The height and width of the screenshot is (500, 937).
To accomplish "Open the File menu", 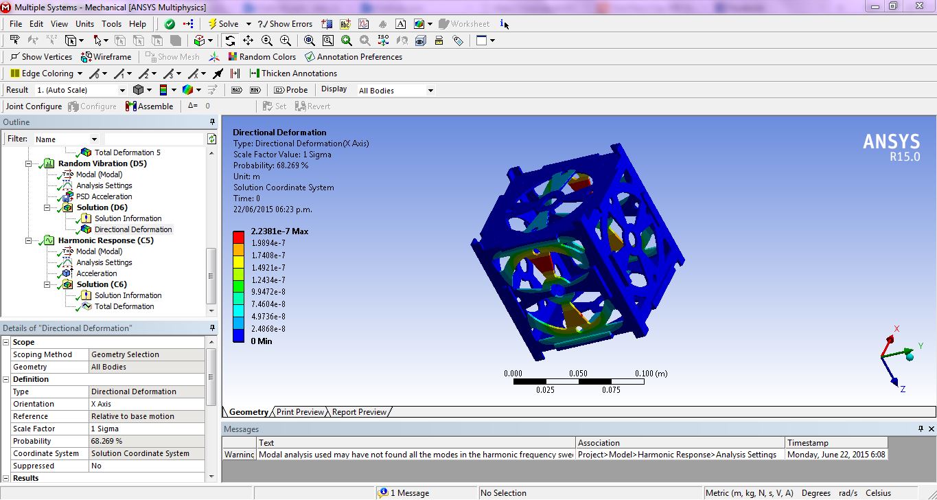I will [16, 24].
